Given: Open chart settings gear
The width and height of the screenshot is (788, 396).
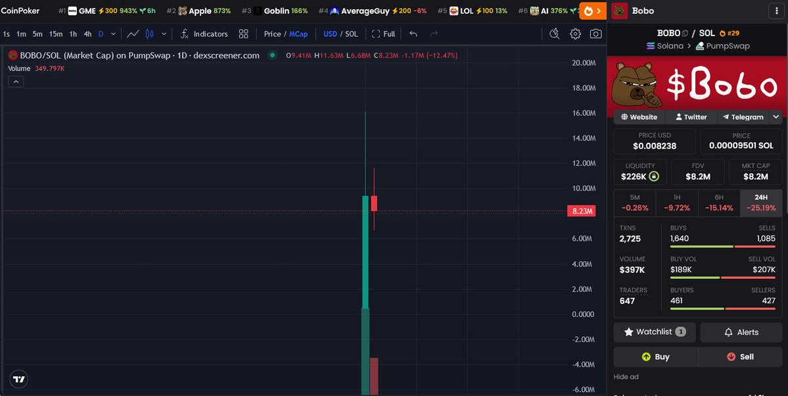Looking at the screenshot, I should (x=575, y=34).
